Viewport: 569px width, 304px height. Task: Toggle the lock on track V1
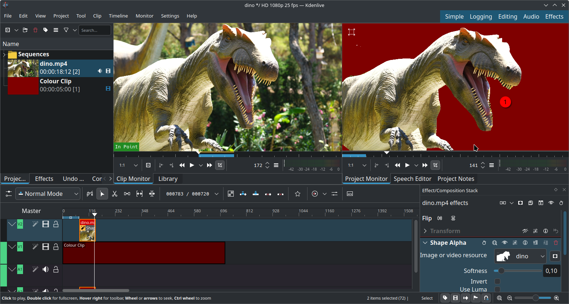coord(56,247)
